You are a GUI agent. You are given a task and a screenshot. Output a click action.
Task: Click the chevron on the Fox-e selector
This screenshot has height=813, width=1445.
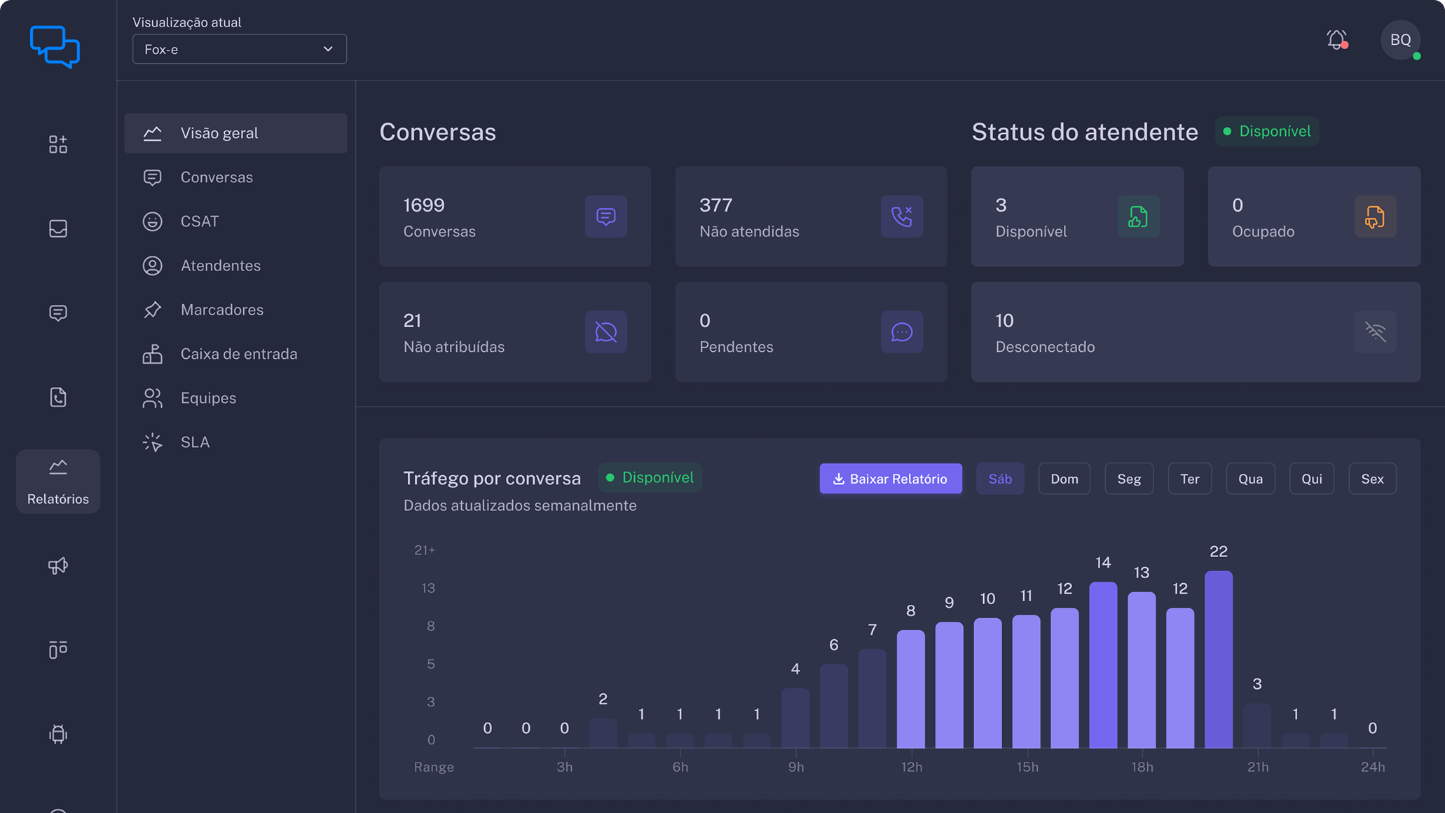pos(327,49)
